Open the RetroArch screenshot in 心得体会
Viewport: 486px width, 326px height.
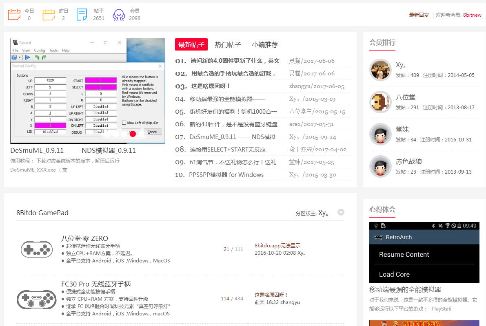[424, 252]
